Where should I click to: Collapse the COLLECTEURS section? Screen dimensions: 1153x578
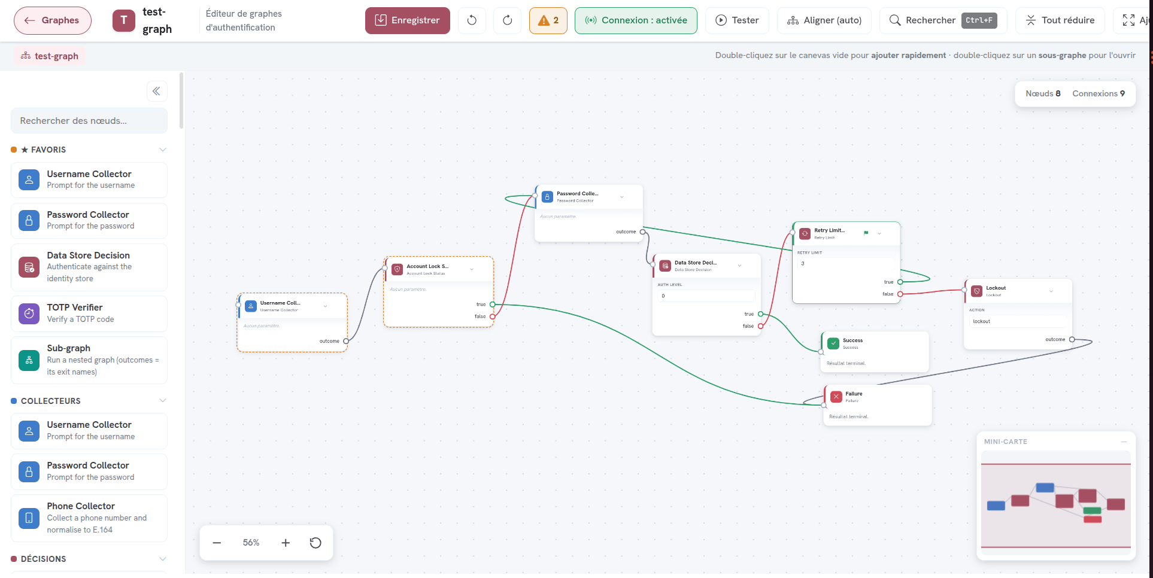(x=163, y=401)
